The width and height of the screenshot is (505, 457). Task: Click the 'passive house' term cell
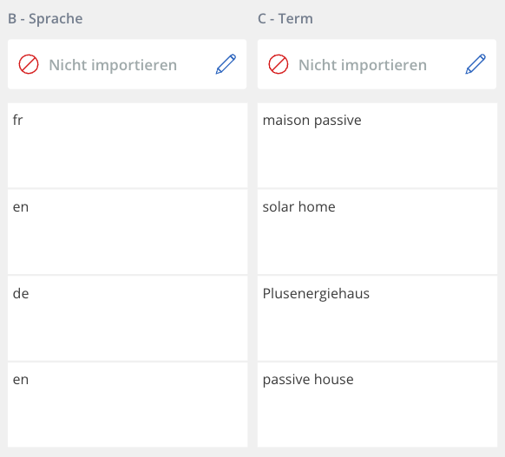click(x=377, y=405)
